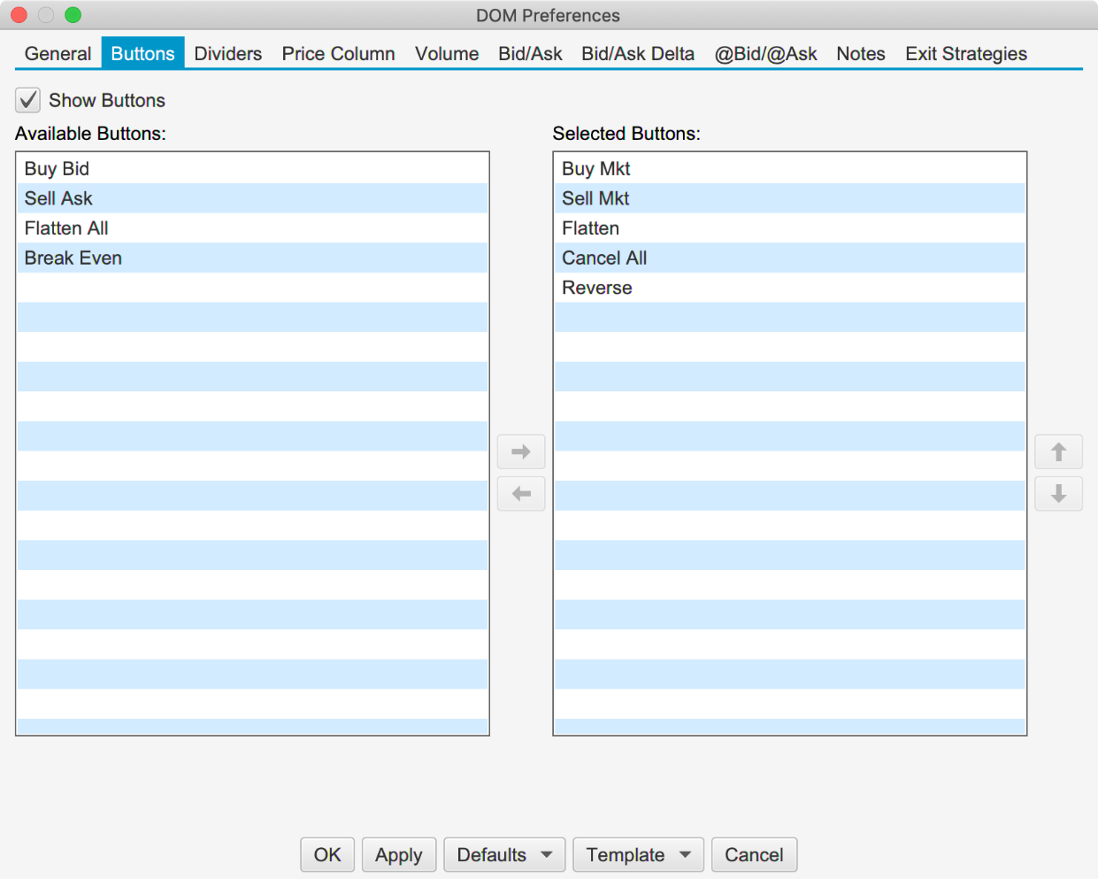The image size is (1098, 879).
Task: Choose Flatten All from Available Buttons
Action: coord(66,228)
